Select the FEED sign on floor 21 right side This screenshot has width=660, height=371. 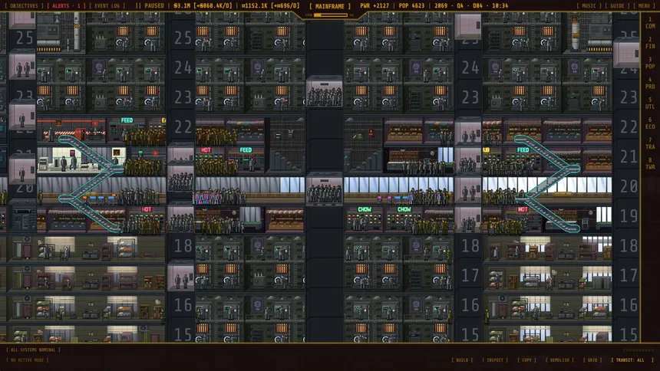point(523,149)
